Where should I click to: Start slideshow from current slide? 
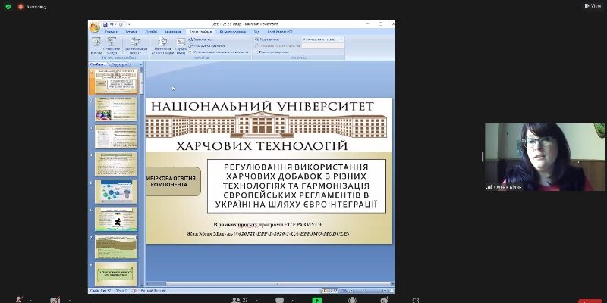pos(112,45)
